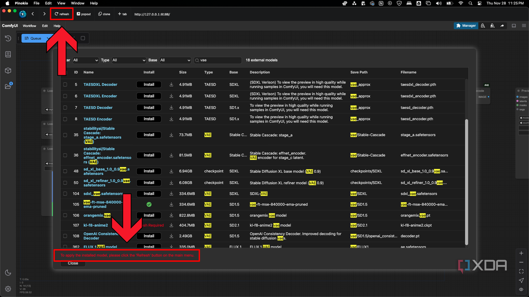Open the ComfyUI Edit menu
Viewport: 529px width, 297px height.
(x=45, y=26)
